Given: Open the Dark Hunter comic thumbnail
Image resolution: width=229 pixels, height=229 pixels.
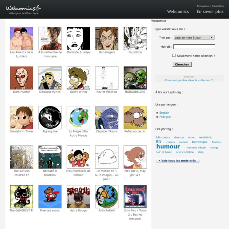Looking at the screenshot, I should coord(22,78).
